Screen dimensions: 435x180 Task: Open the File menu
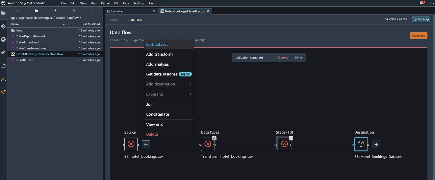point(63,3)
